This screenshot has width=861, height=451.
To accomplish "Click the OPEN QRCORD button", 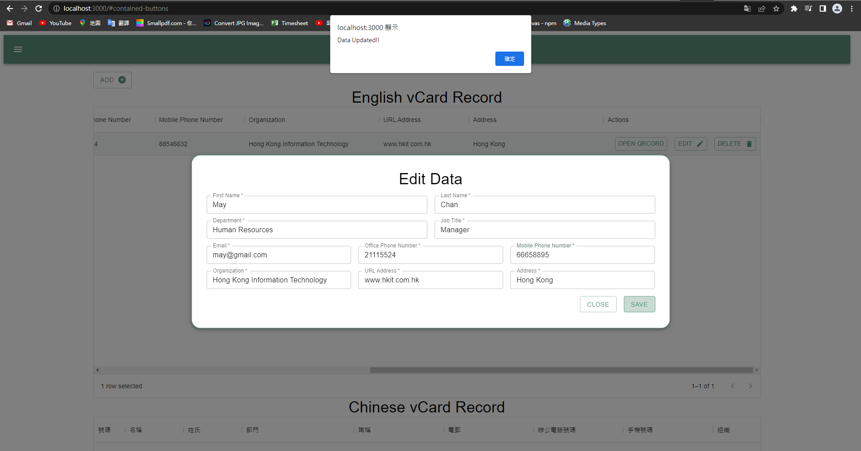I will coord(641,144).
